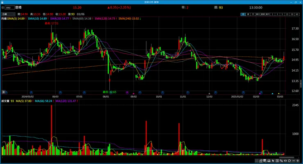Click the refresh circular arrow icon
The width and height of the screenshot is (303, 164).
coord(289,161)
